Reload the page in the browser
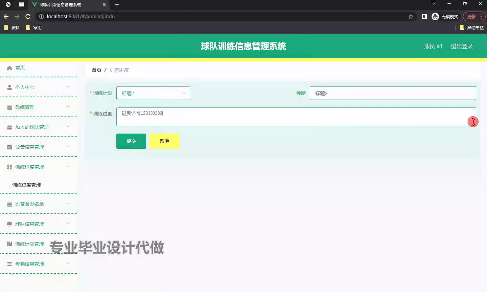This screenshot has height=292, width=487. click(28, 17)
